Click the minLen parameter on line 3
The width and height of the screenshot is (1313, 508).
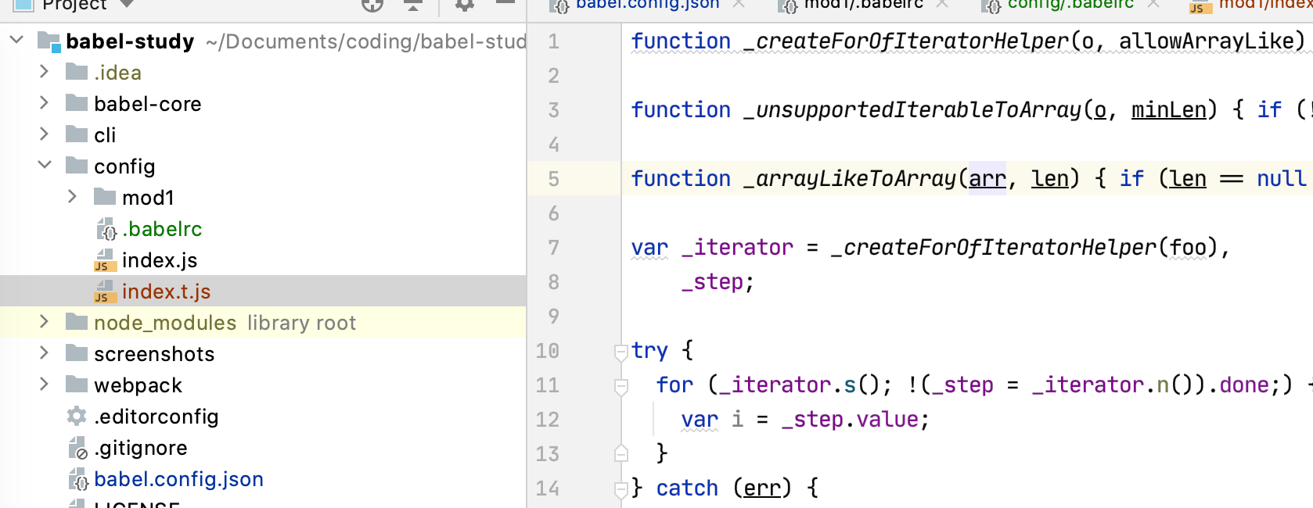(1169, 110)
